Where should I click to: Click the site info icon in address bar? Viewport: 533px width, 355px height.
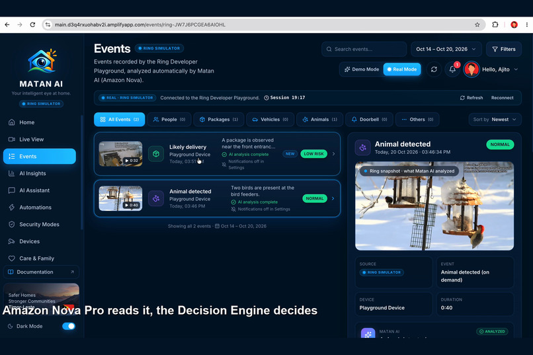(48, 24)
